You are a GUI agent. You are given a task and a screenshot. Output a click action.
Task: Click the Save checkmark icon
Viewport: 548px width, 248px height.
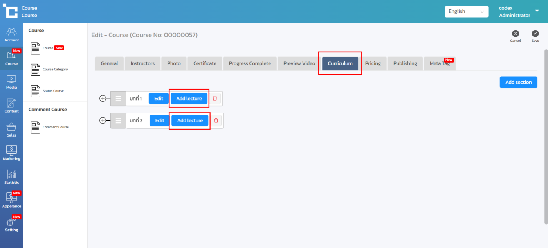535,34
